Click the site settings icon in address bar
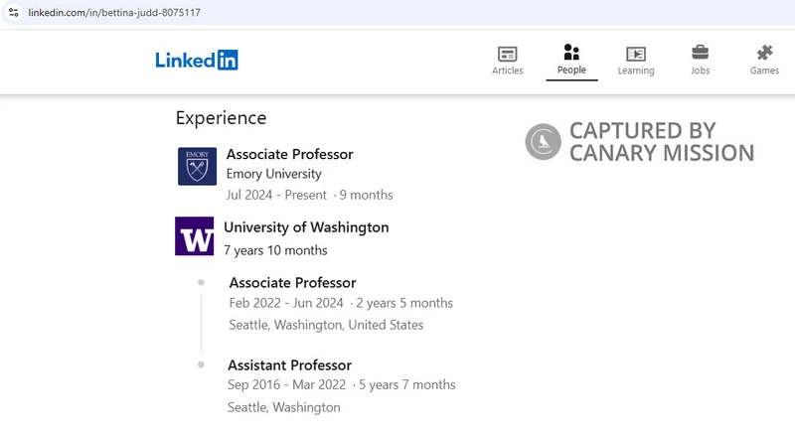 click(x=14, y=12)
